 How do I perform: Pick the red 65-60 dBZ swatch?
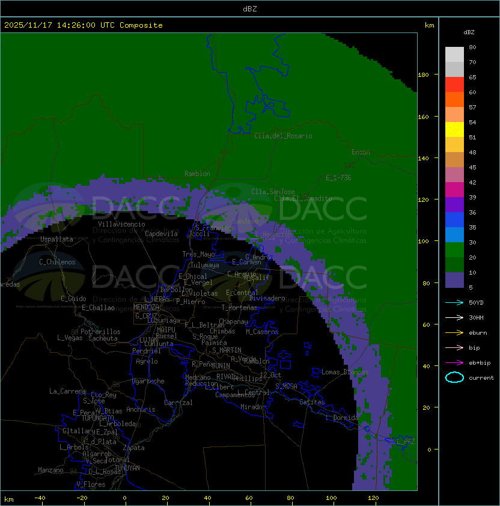click(454, 85)
